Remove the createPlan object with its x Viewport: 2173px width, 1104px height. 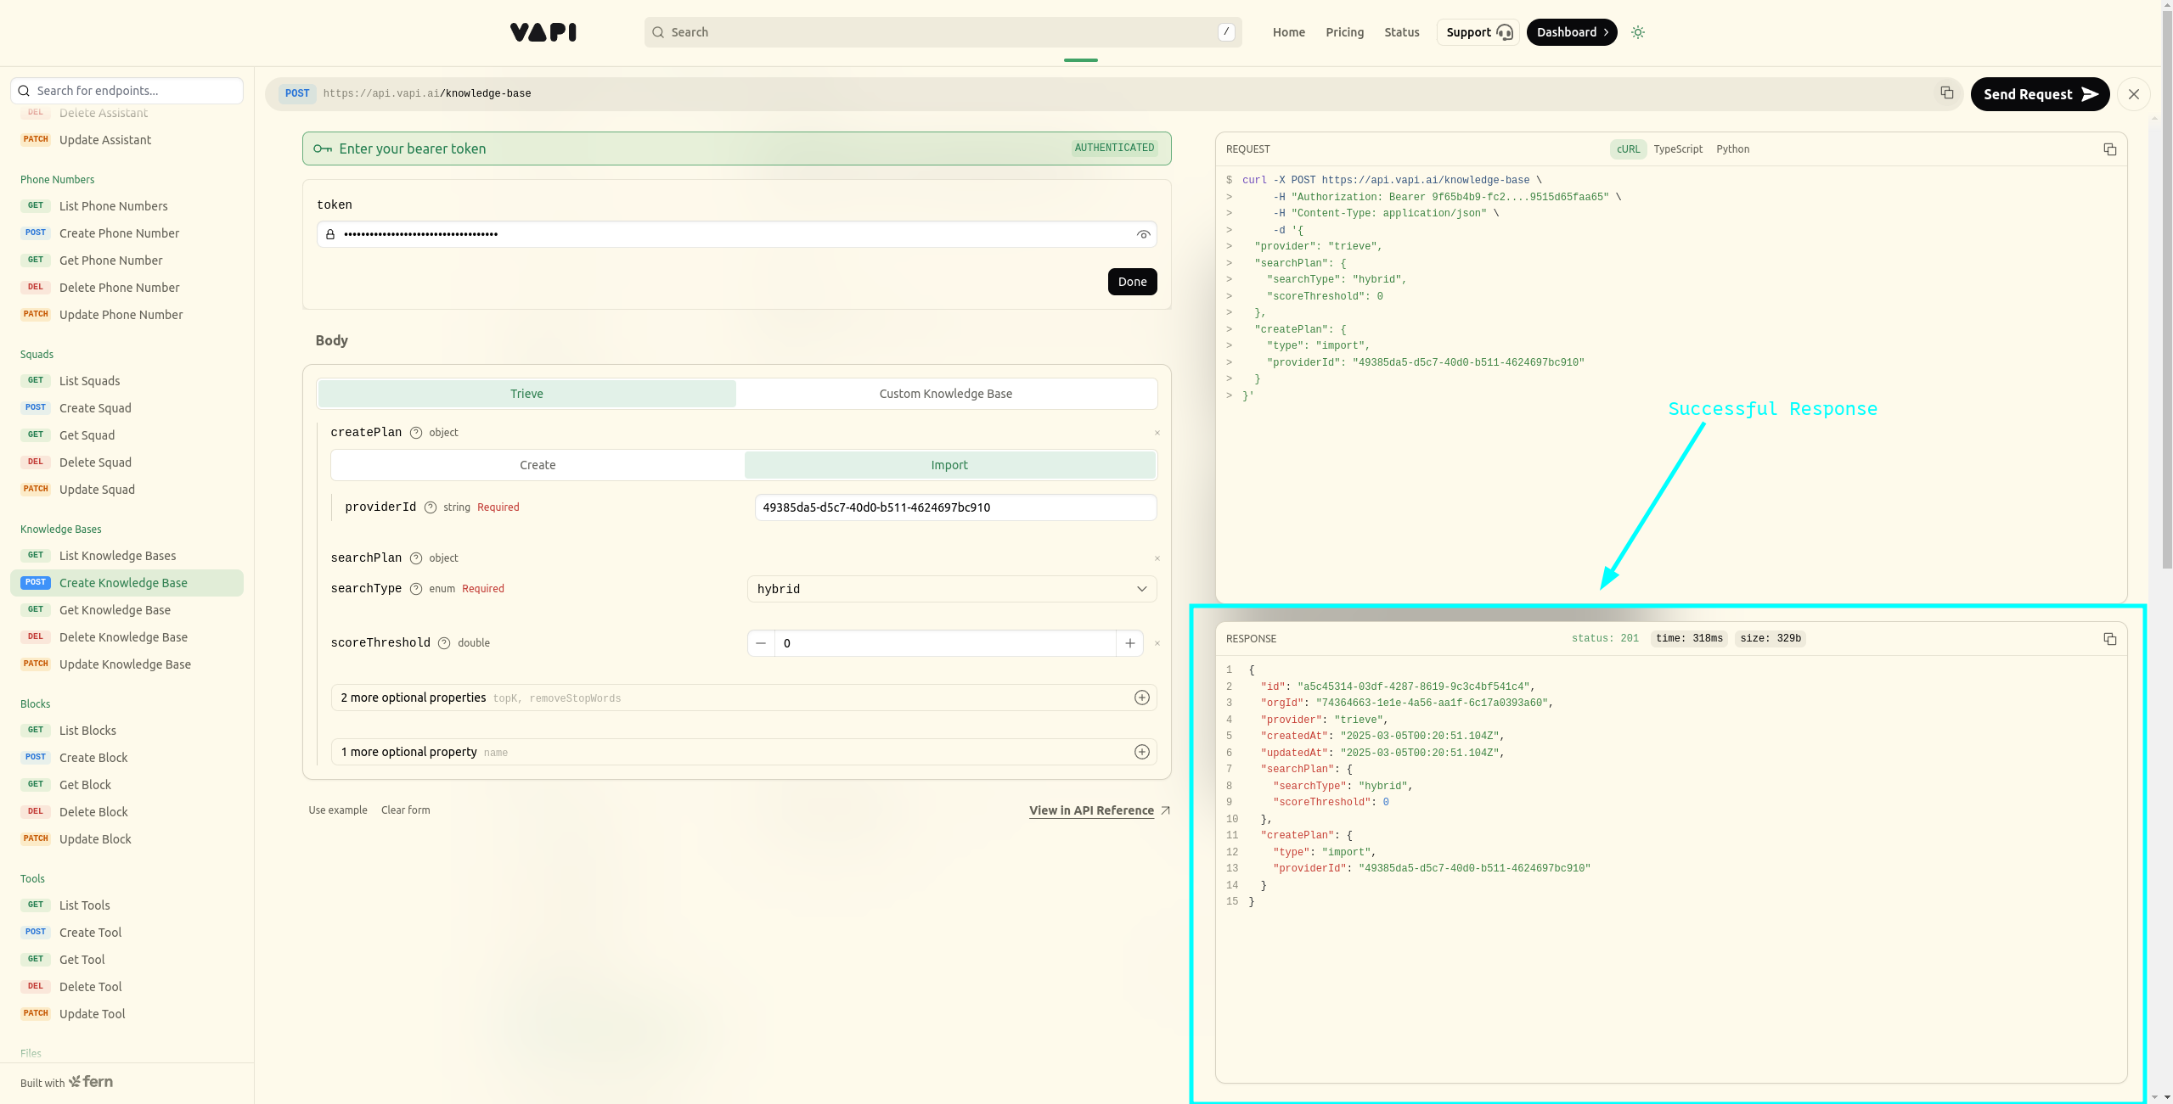point(1157,433)
